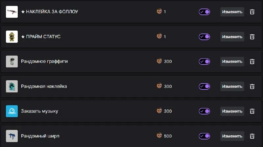Click Изменить next to Рандомное граффити
This screenshot has width=263, height=147.
(x=232, y=61)
